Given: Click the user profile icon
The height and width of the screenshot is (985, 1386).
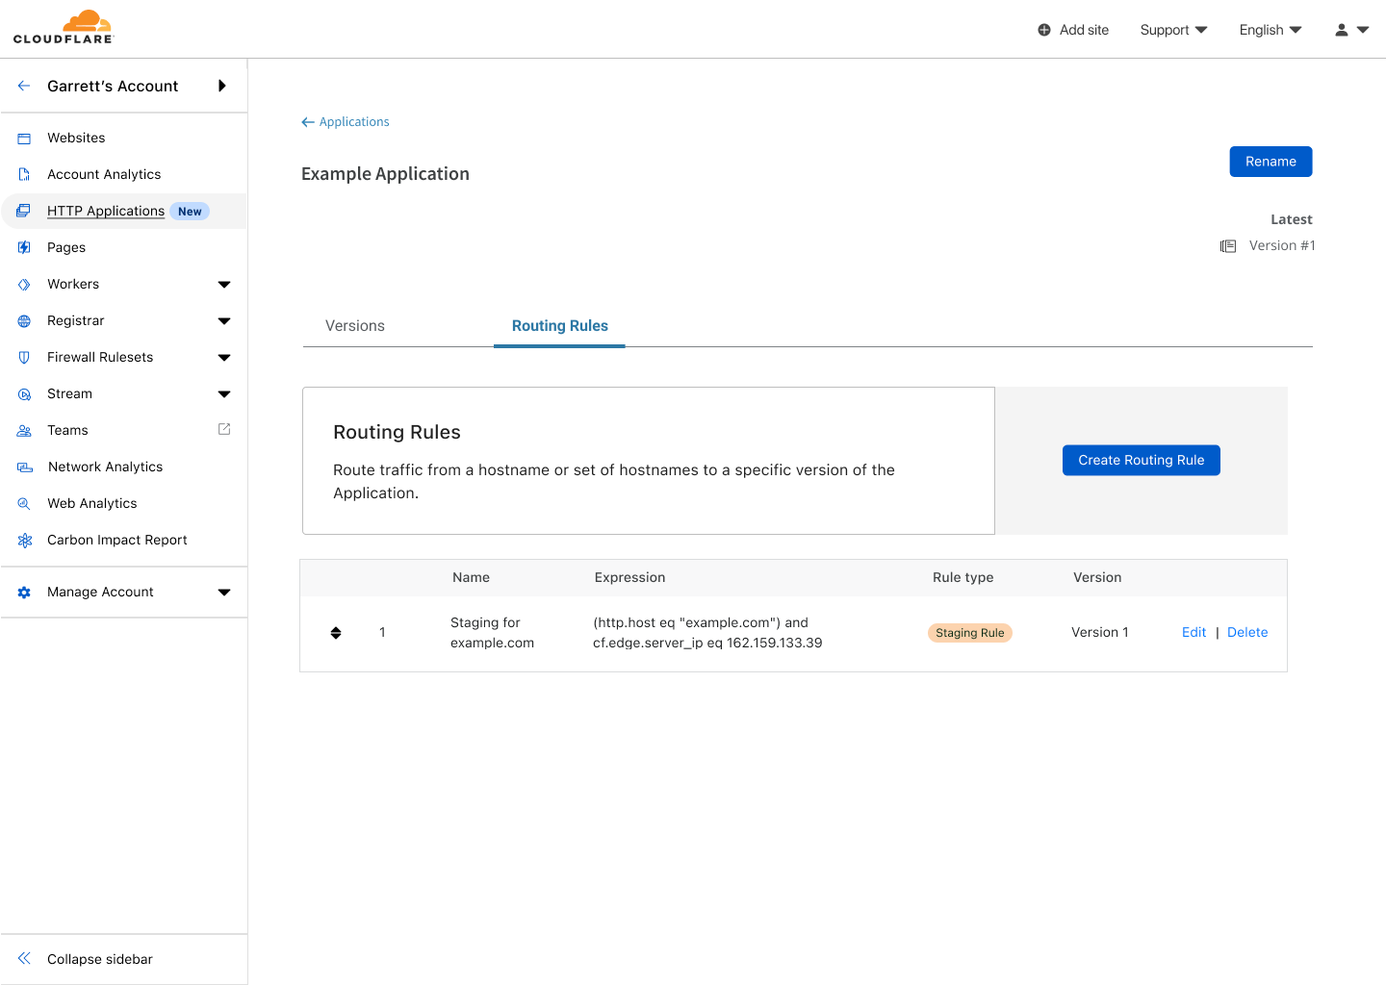Looking at the screenshot, I should coord(1342,30).
